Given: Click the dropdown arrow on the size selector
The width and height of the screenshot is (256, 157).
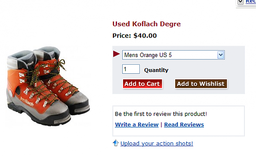Looking at the screenshot, I should 221,55.
